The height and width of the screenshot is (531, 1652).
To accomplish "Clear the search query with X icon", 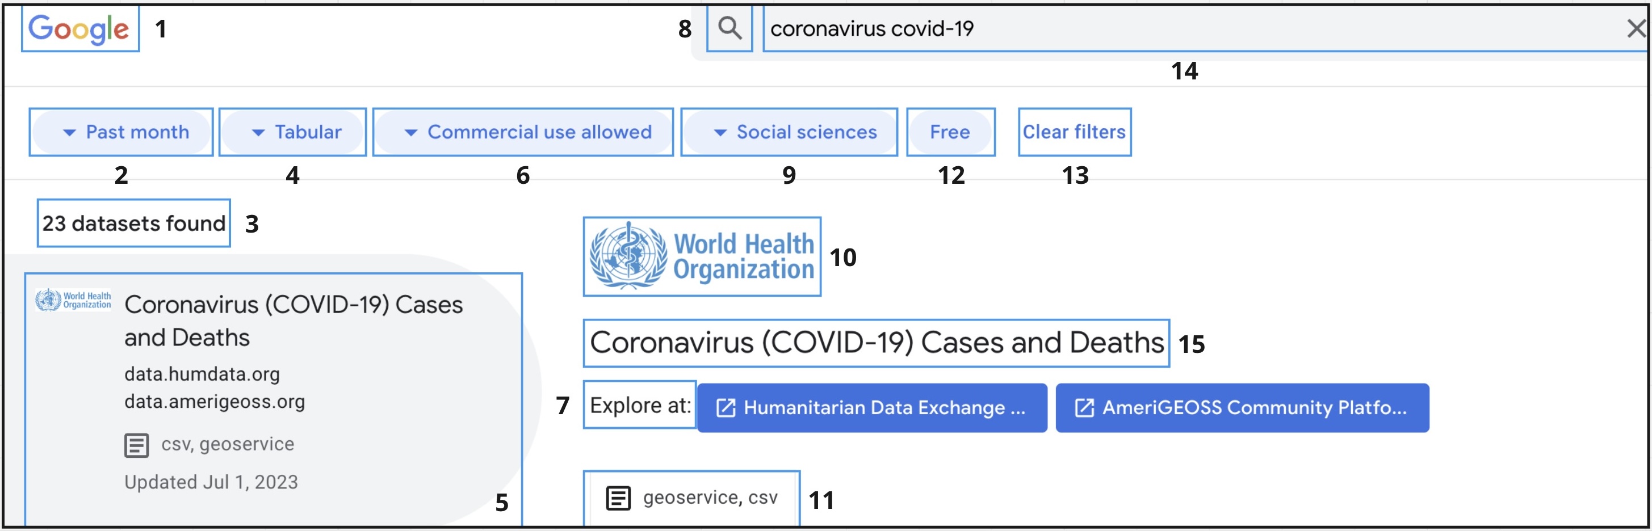I will tap(1636, 28).
